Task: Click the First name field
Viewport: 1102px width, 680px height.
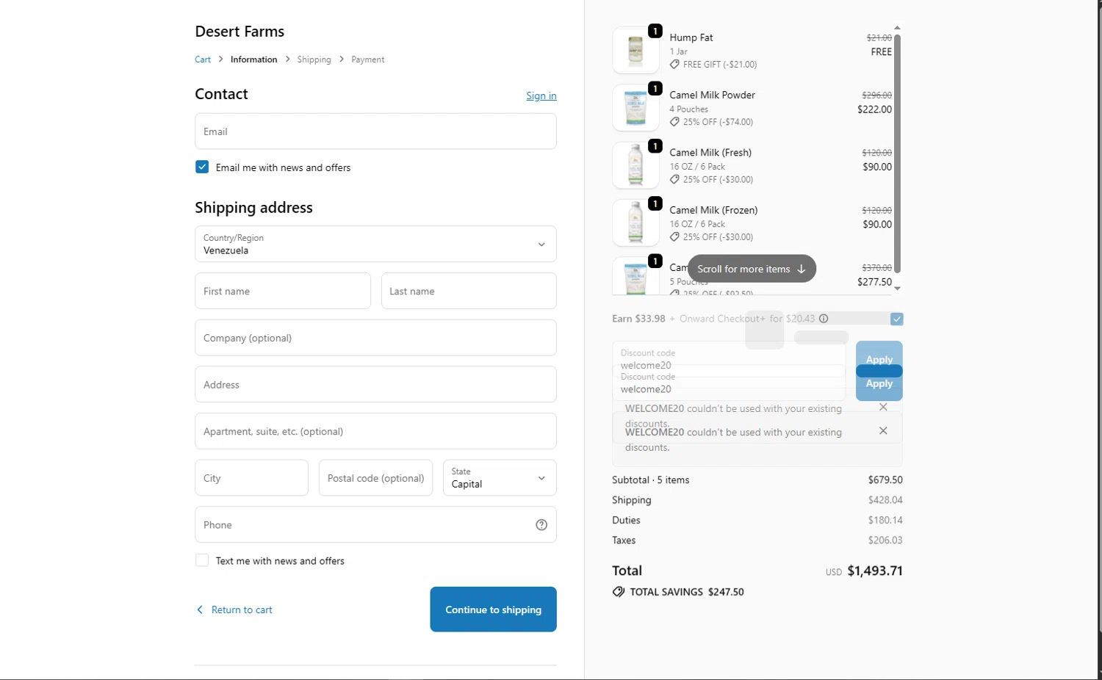Action: (x=283, y=291)
